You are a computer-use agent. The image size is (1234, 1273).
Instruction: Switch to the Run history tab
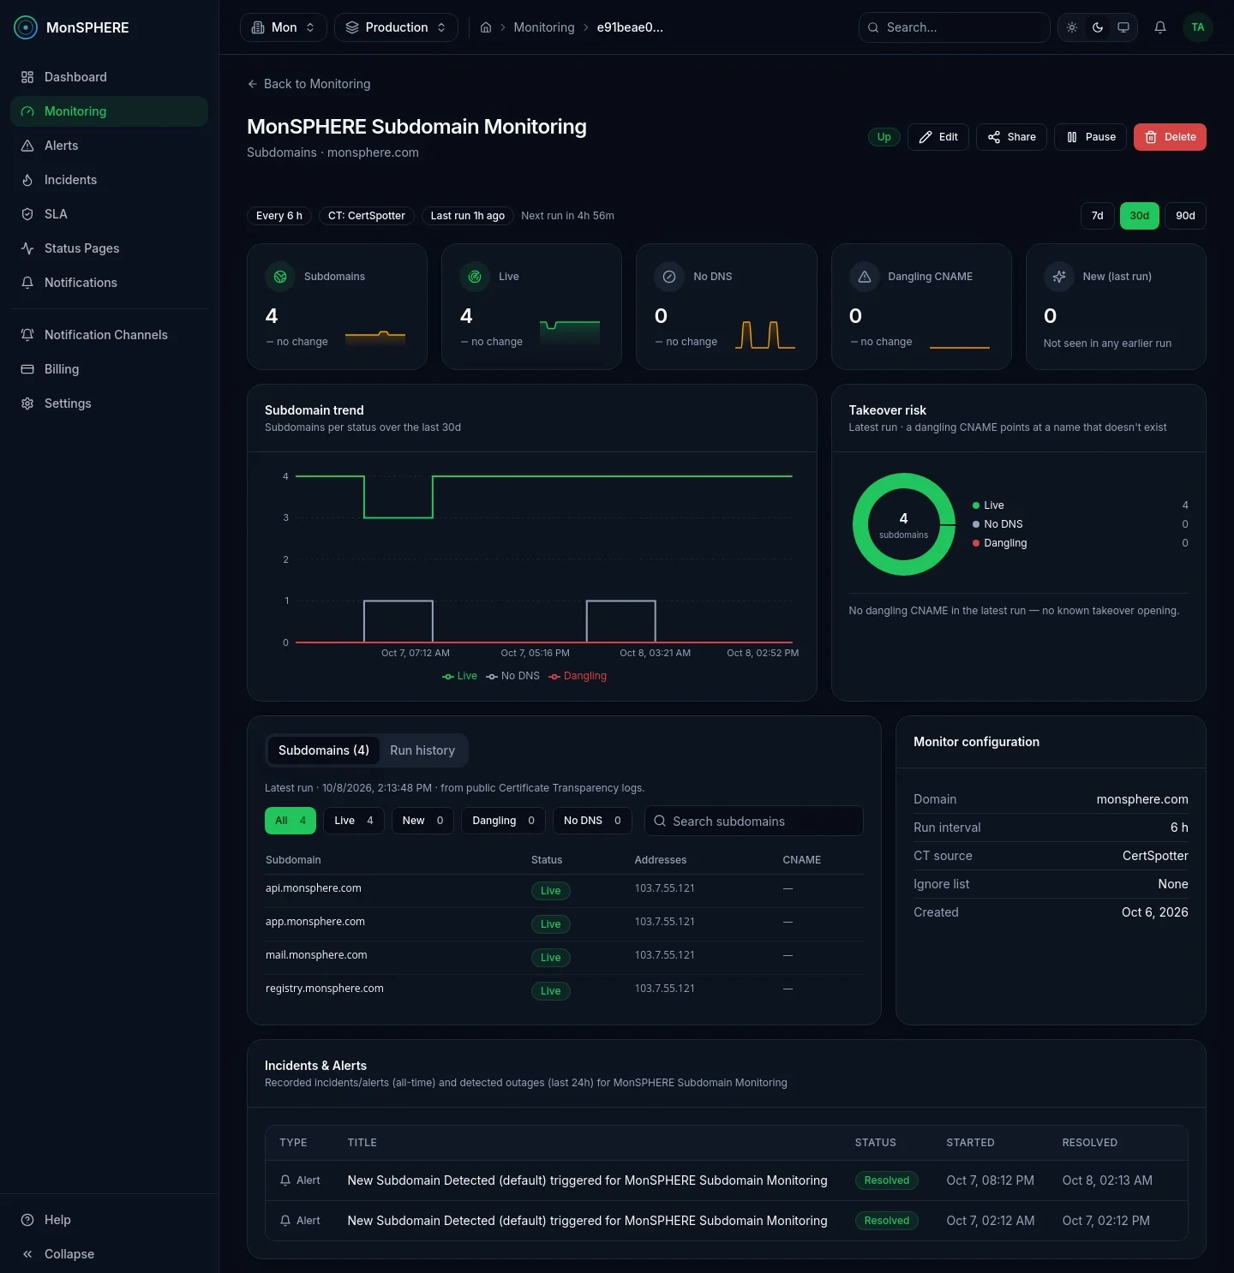[x=422, y=750]
